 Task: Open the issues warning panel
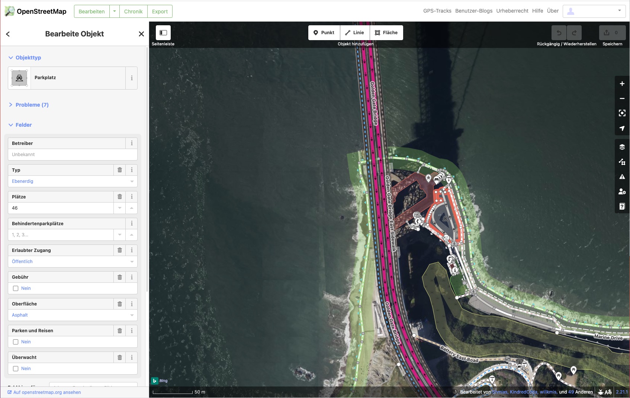pyautogui.click(x=622, y=177)
